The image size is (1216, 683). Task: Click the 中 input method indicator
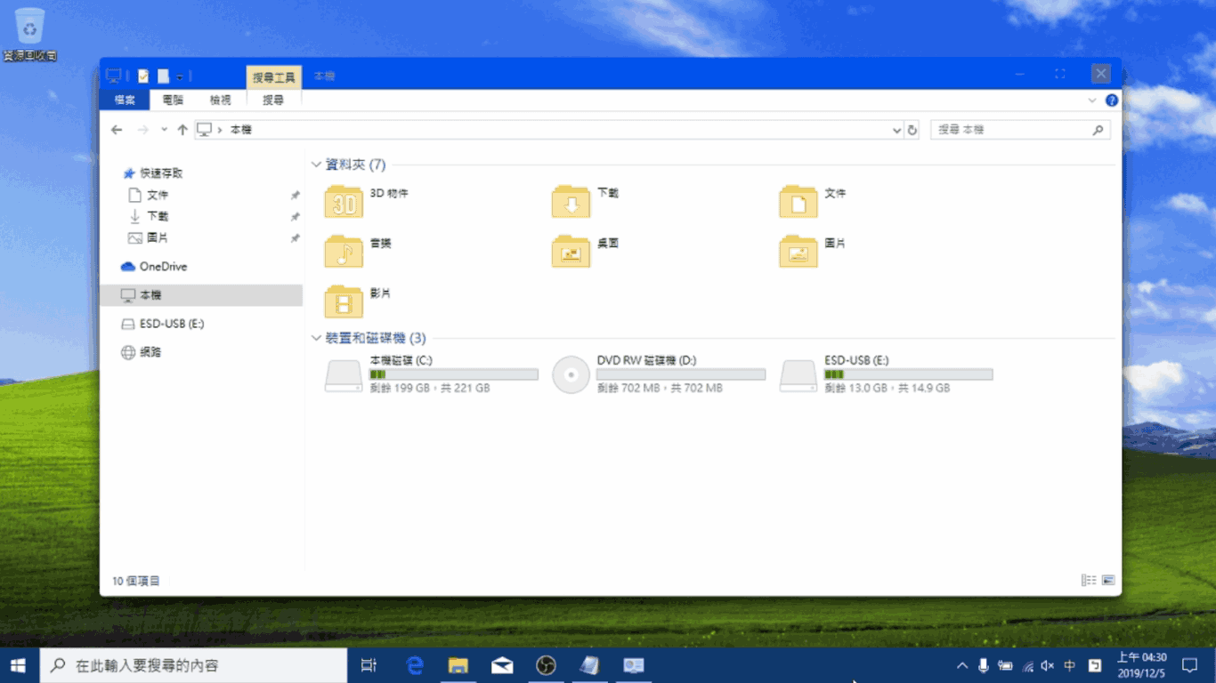click(x=1069, y=665)
